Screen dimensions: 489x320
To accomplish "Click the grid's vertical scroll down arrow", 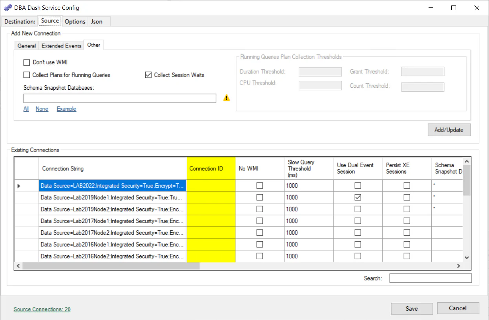I will (467, 257).
